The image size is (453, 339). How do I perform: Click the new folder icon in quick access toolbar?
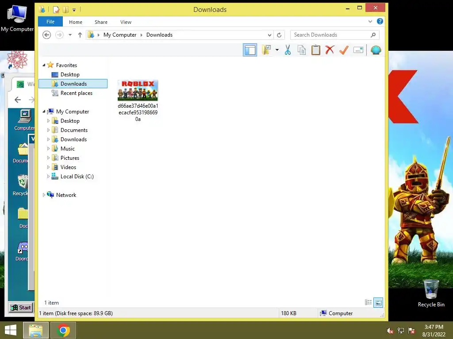tap(65, 10)
